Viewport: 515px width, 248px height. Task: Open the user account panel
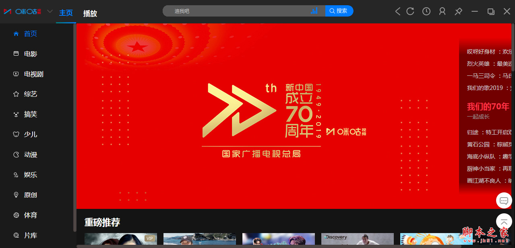(442, 11)
